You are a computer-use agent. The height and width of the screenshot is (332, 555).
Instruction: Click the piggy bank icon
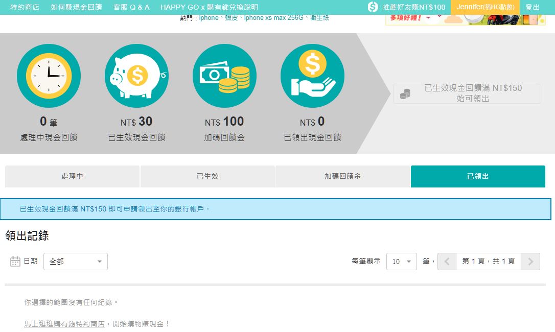(x=136, y=76)
